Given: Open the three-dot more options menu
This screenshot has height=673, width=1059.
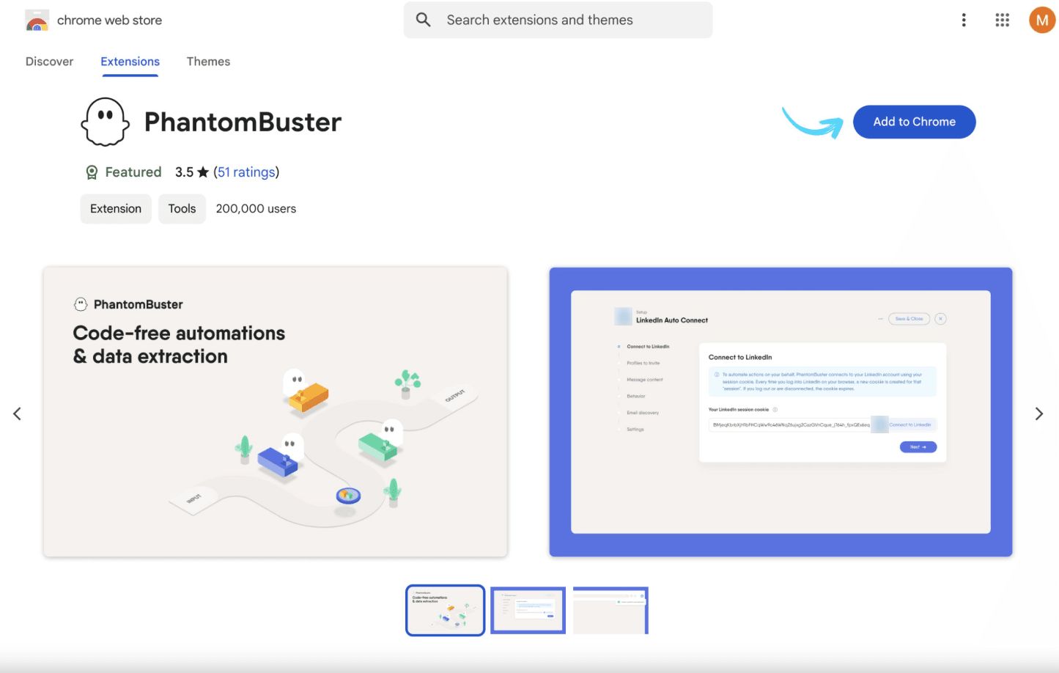Looking at the screenshot, I should tap(964, 21).
